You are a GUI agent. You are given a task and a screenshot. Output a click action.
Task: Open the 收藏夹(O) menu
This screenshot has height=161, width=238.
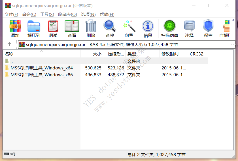[x=67, y=15]
